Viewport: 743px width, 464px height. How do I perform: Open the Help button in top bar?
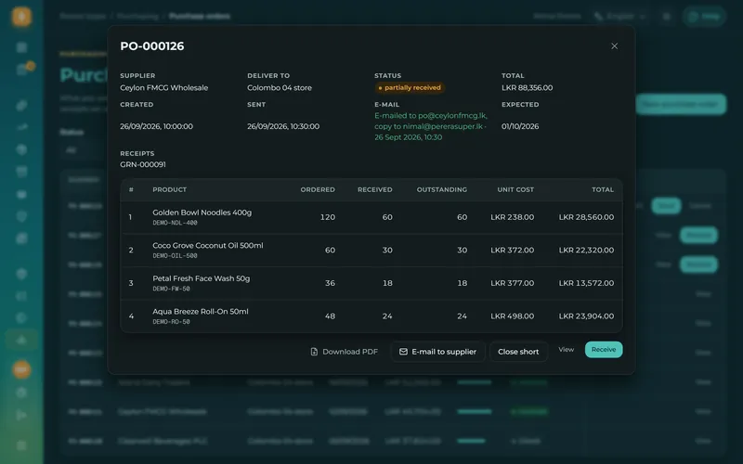point(704,16)
